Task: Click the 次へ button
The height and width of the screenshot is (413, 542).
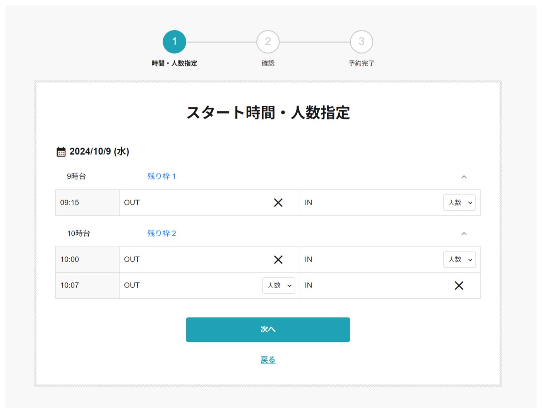Action: [268, 330]
